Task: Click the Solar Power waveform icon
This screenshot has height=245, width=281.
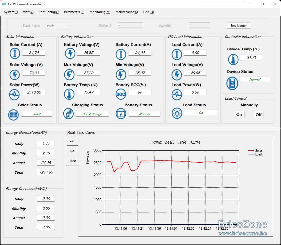Action: 14,95
